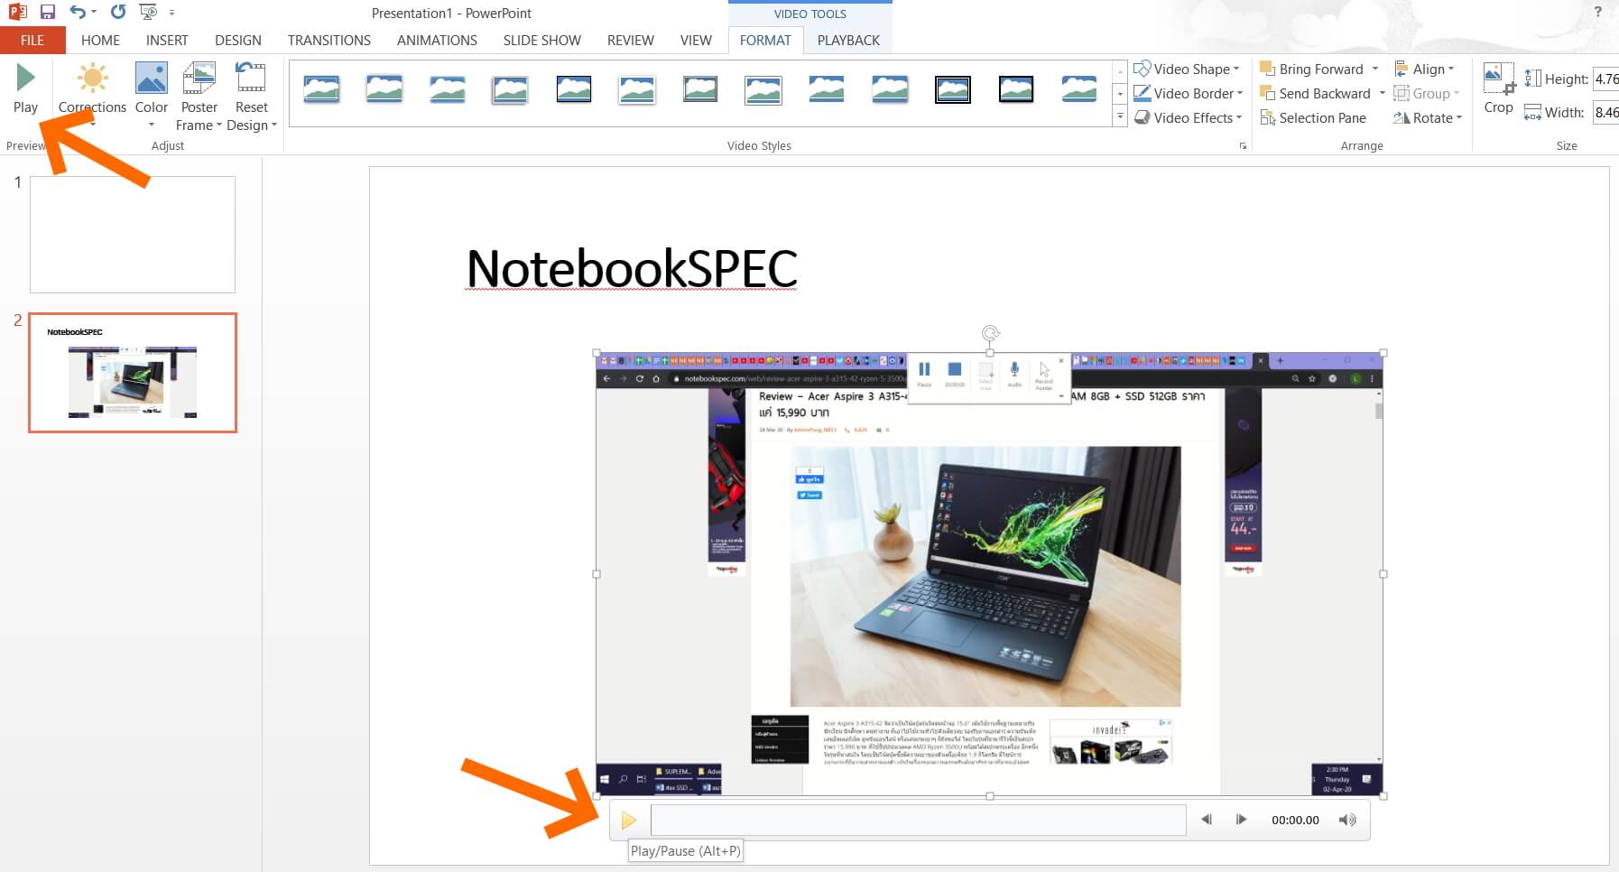
Task: Open PowerPoint Help question mark
Action: [1597, 12]
